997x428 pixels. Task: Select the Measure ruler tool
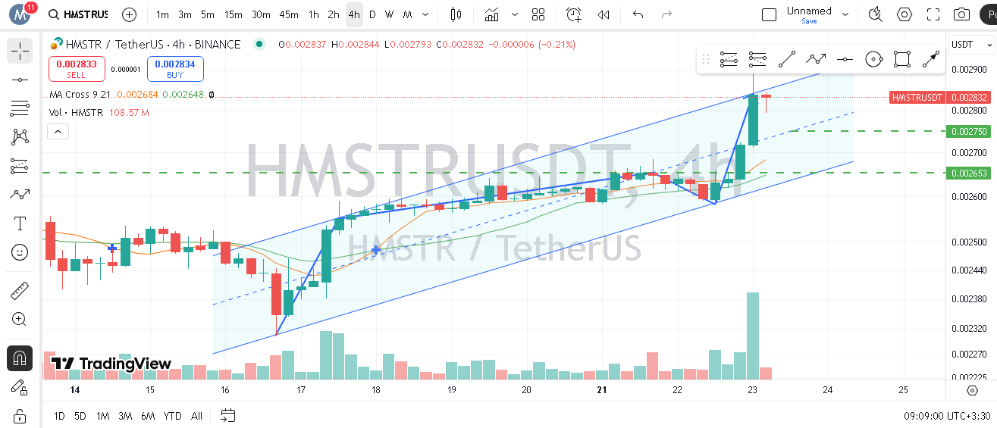[20, 290]
